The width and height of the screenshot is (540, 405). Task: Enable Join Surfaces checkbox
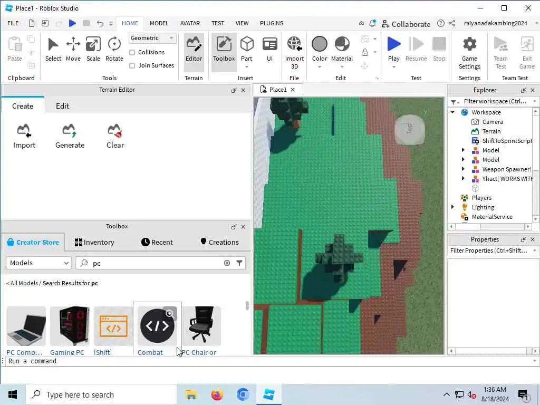(x=132, y=65)
